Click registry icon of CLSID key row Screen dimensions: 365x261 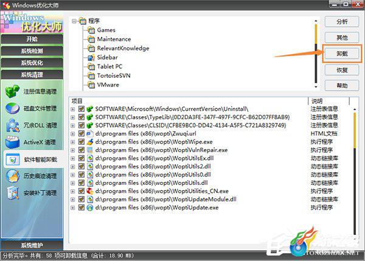coord(90,125)
